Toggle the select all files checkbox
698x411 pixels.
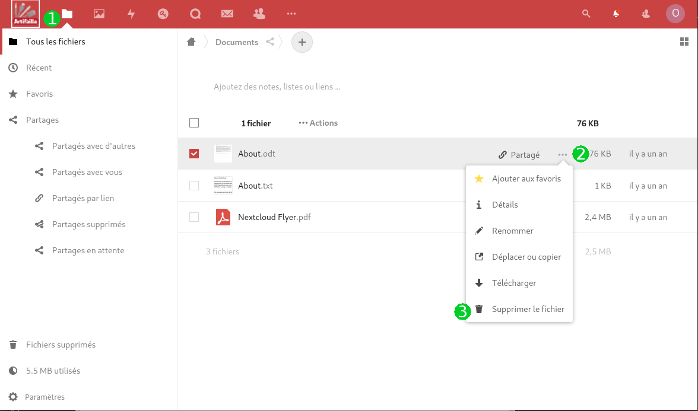[x=194, y=123]
